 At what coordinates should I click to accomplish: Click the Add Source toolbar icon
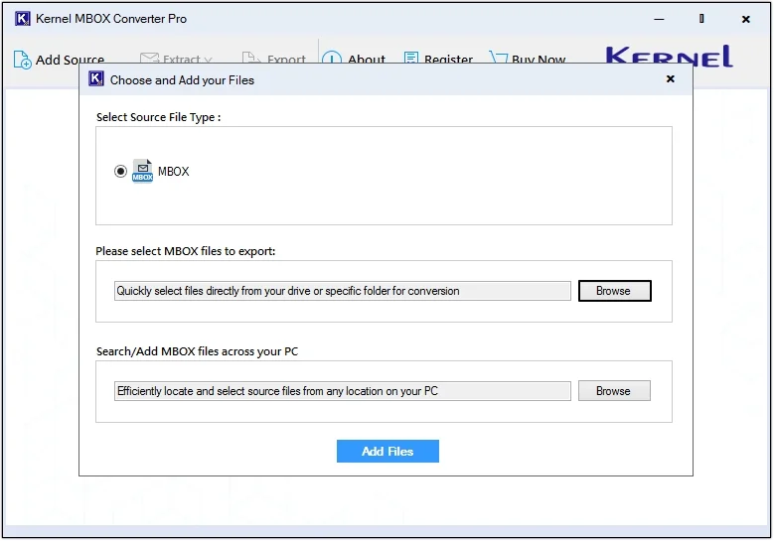(x=22, y=60)
